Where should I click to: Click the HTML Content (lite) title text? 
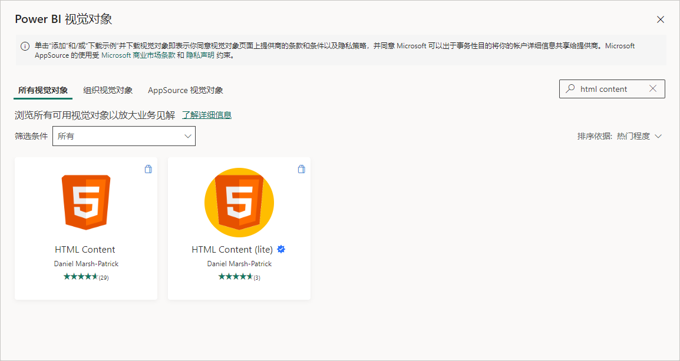[x=232, y=250]
